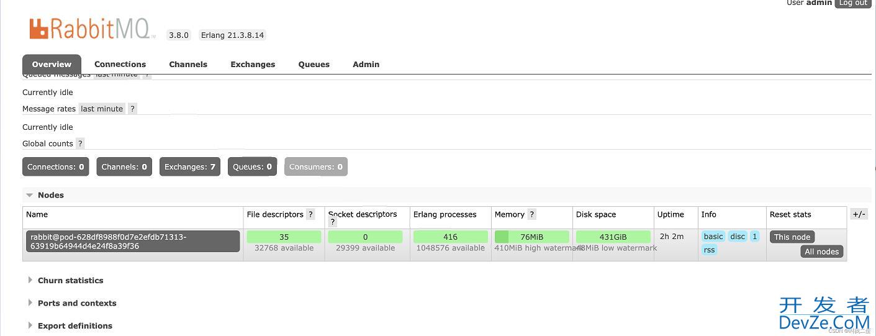Click the 29399 available text

tap(365, 248)
